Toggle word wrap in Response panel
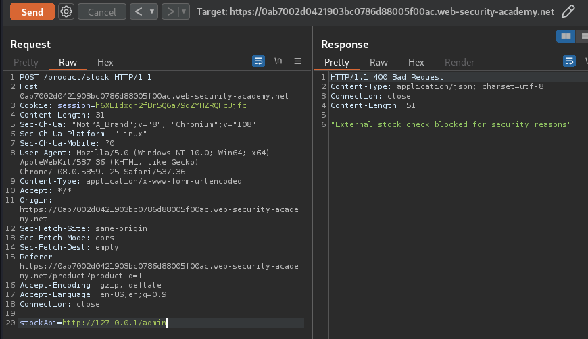 [x=569, y=61]
